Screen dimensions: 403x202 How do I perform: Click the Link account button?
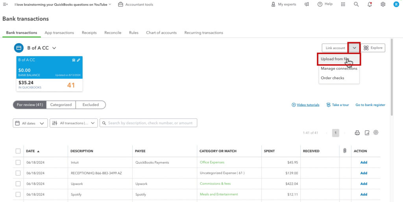pyautogui.click(x=335, y=48)
